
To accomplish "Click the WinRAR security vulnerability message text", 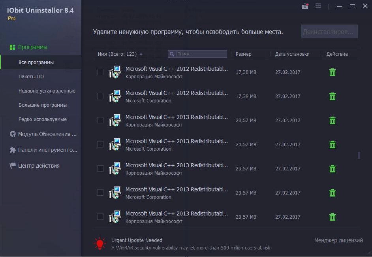I will click(191, 248).
